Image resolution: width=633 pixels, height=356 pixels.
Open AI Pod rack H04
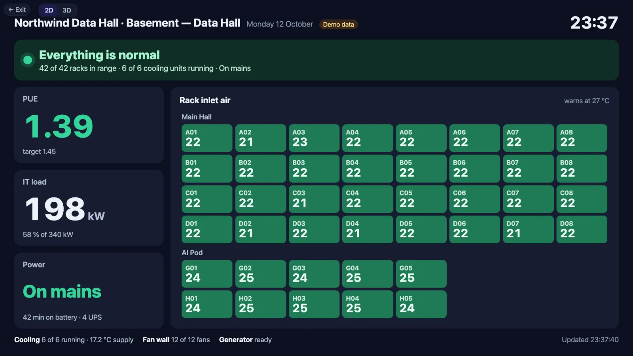click(x=368, y=304)
